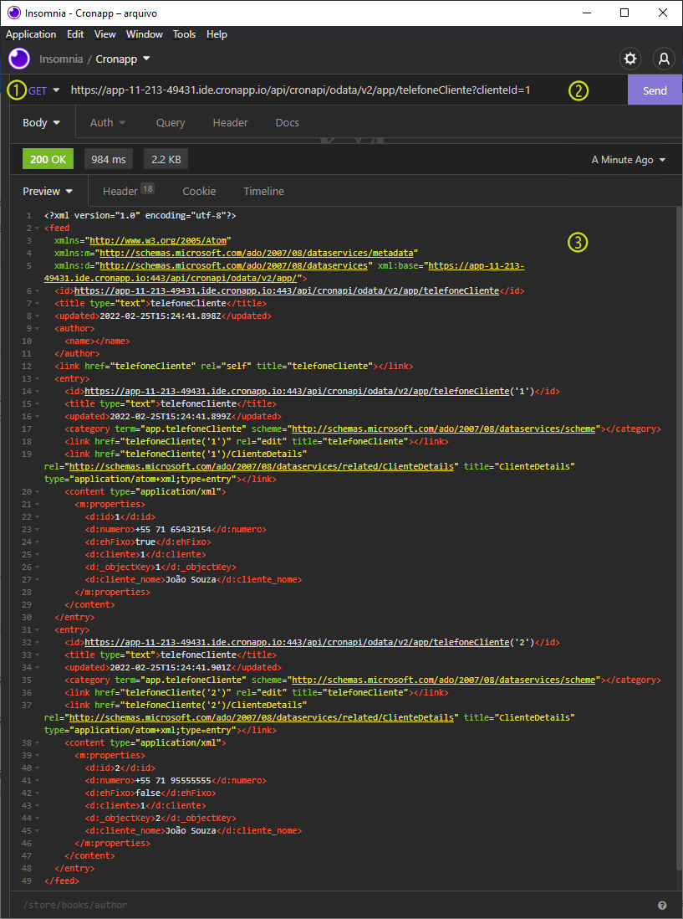Switch to the Docs tab
Viewport: 683px width, 919px height.
[288, 122]
